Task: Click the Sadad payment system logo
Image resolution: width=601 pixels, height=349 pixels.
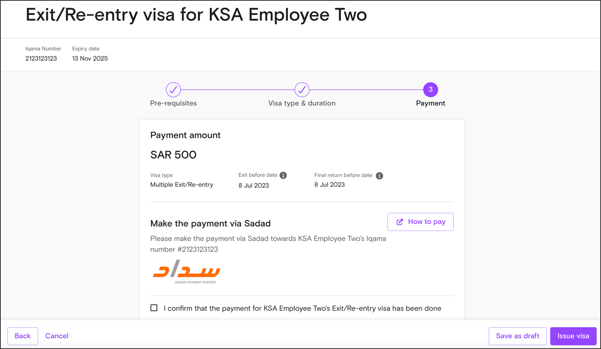Action: pyautogui.click(x=187, y=272)
